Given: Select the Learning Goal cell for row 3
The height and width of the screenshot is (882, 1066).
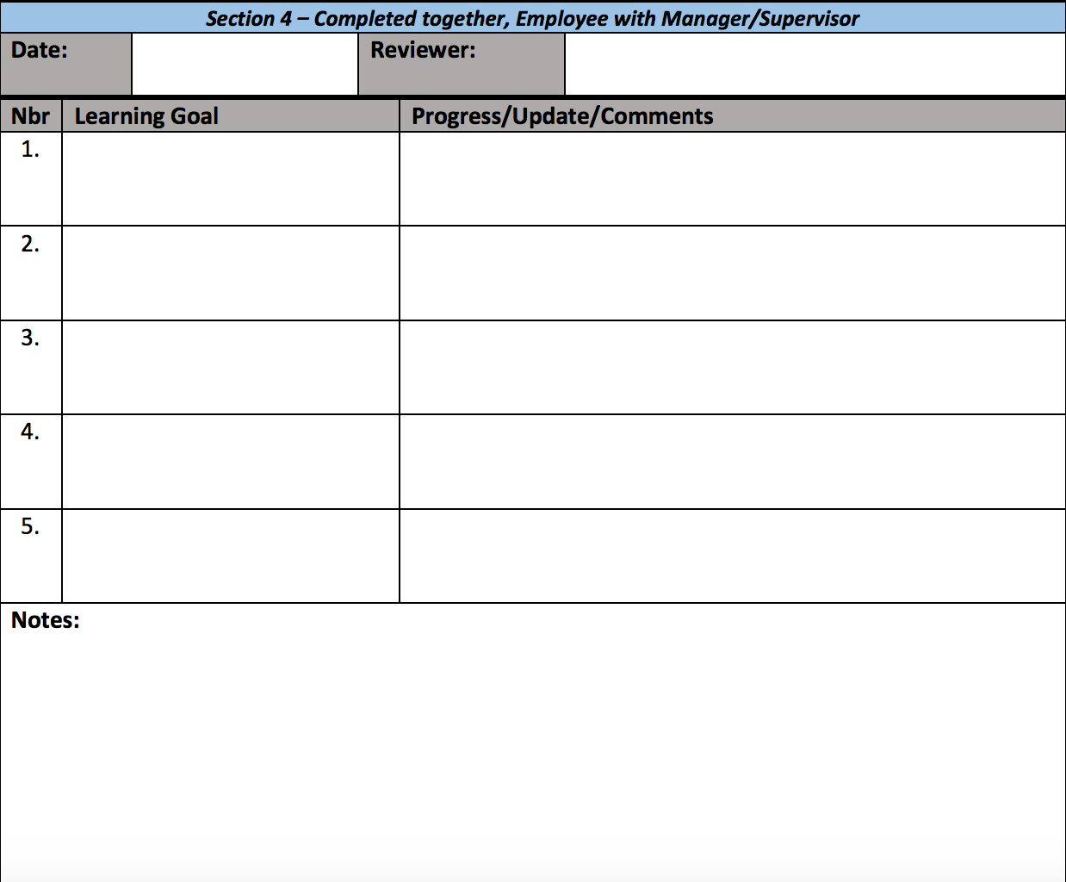Looking at the screenshot, I should click(x=231, y=368).
